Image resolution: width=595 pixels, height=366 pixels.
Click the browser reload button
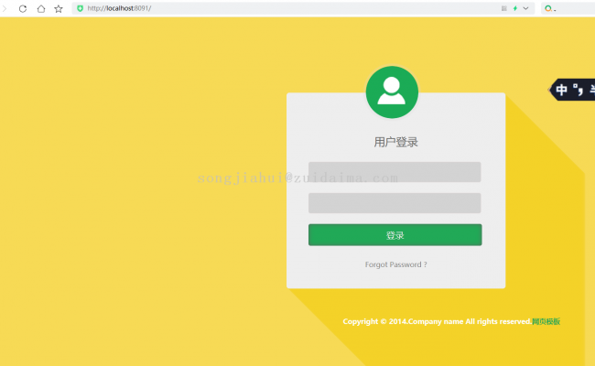point(23,8)
